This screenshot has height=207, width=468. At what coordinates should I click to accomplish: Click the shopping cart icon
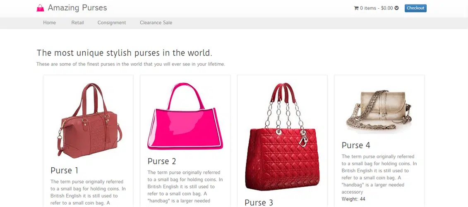tap(356, 8)
